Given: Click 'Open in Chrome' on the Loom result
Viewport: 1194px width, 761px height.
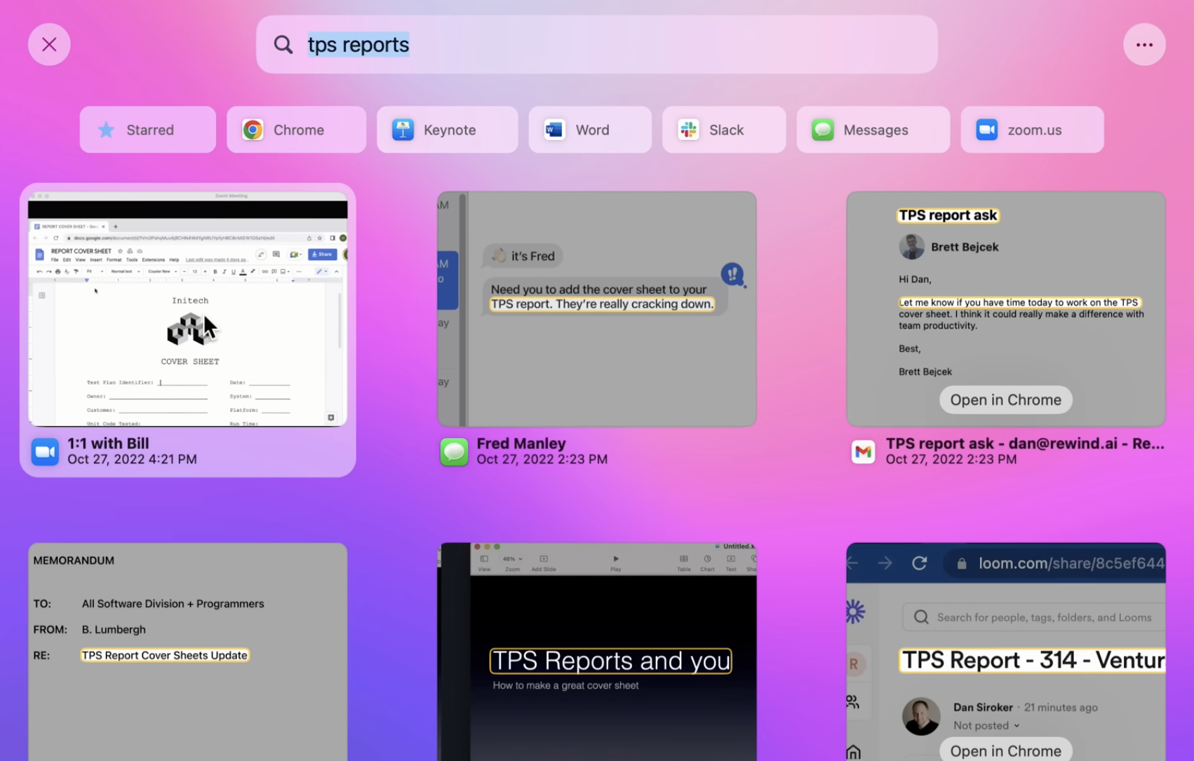Looking at the screenshot, I should (x=1005, y=750).
